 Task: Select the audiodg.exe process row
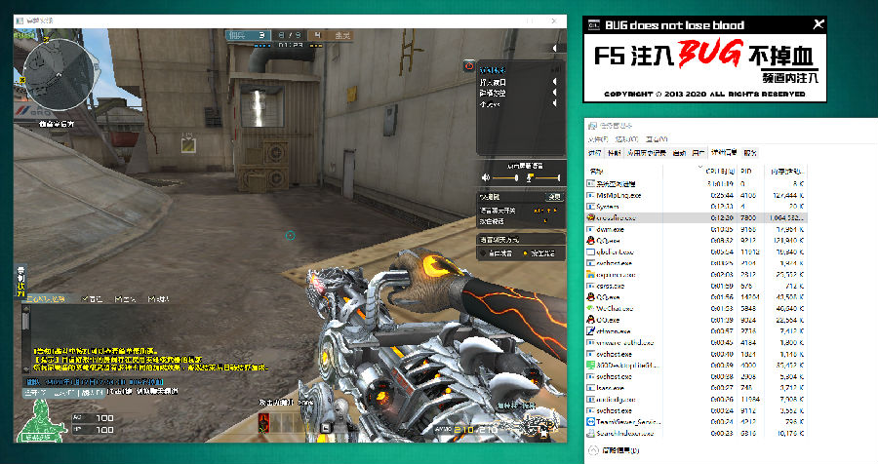coord(696,399)
